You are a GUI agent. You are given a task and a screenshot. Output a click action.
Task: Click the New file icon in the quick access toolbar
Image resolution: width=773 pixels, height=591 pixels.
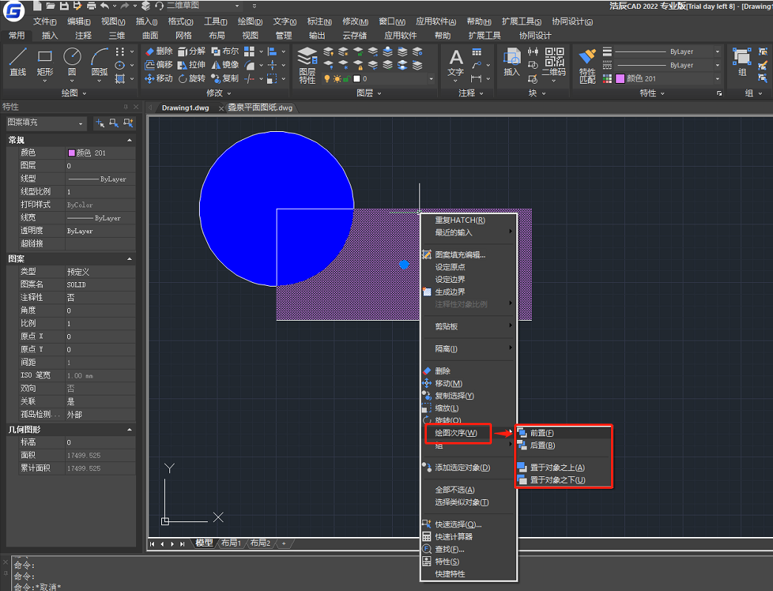point(37,6)
